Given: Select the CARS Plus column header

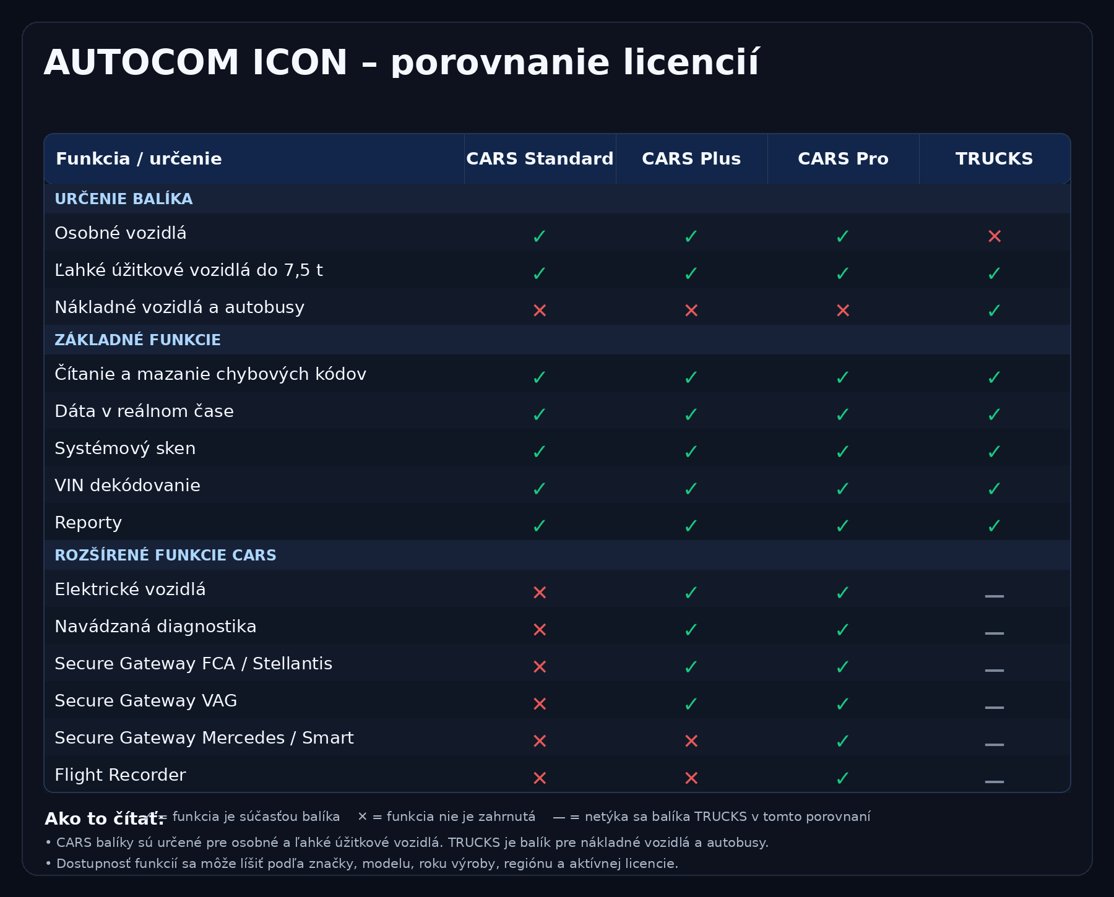Looking at the screenshot, I should click(x=691, y=159).
